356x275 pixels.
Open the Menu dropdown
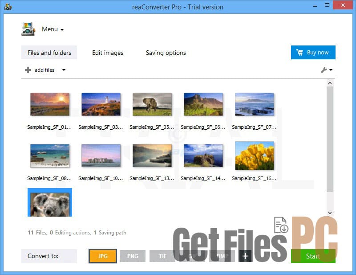(x=53, y=29)
